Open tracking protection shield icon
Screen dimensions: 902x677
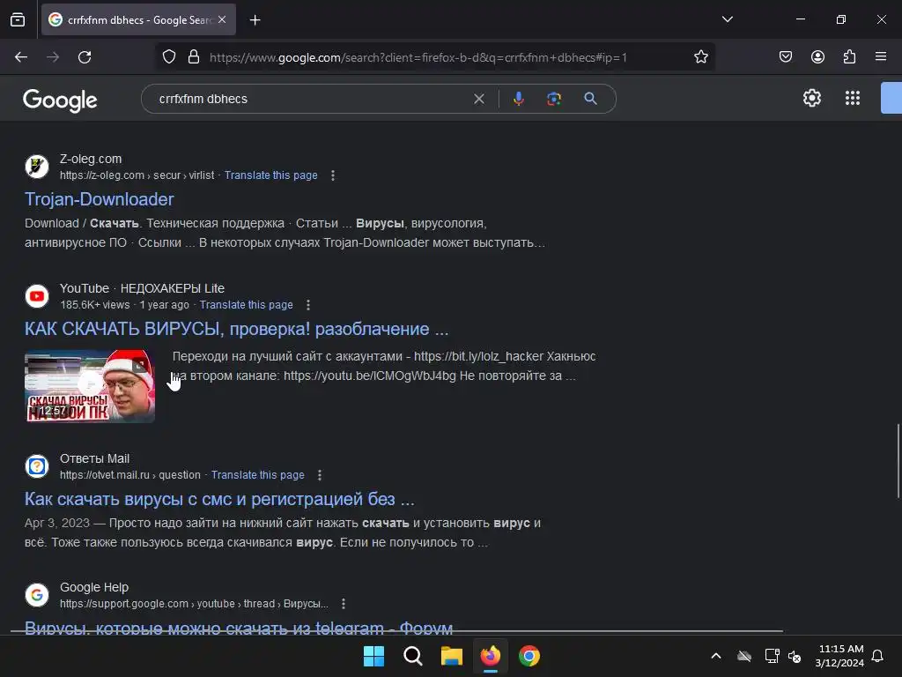point(168,57)
